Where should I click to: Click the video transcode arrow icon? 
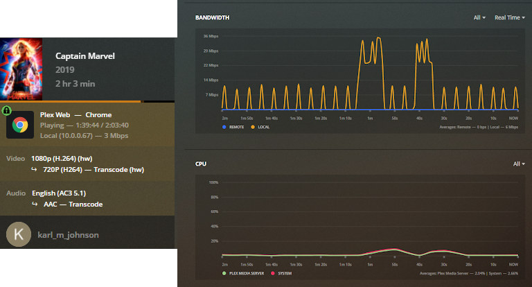[34, 169]
